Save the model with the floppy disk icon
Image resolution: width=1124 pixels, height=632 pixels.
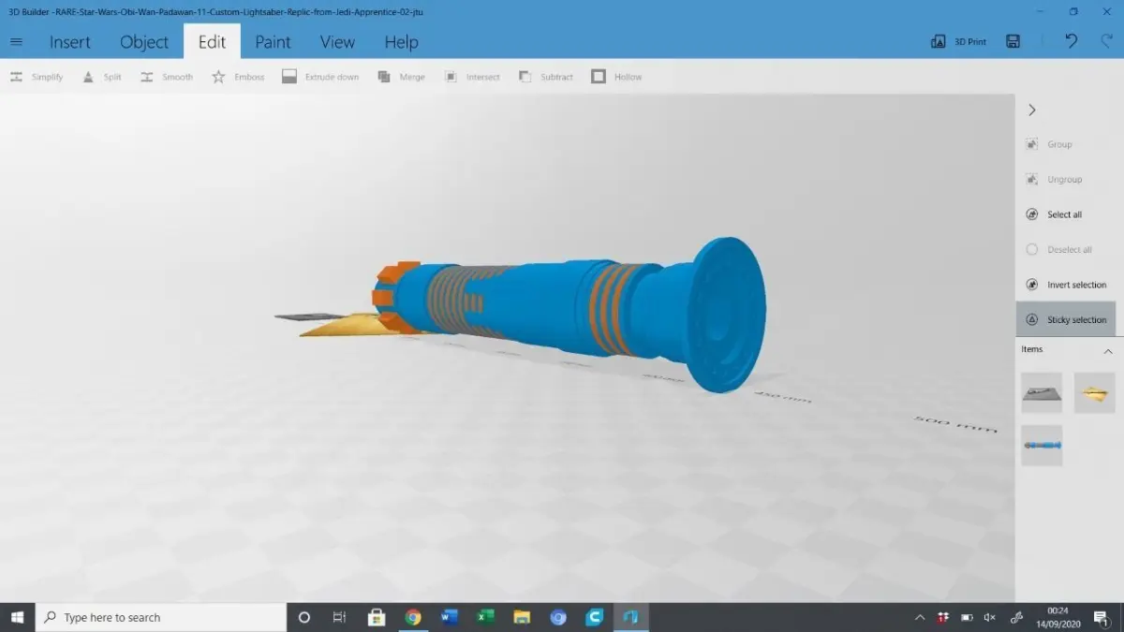coord(1013,42)
